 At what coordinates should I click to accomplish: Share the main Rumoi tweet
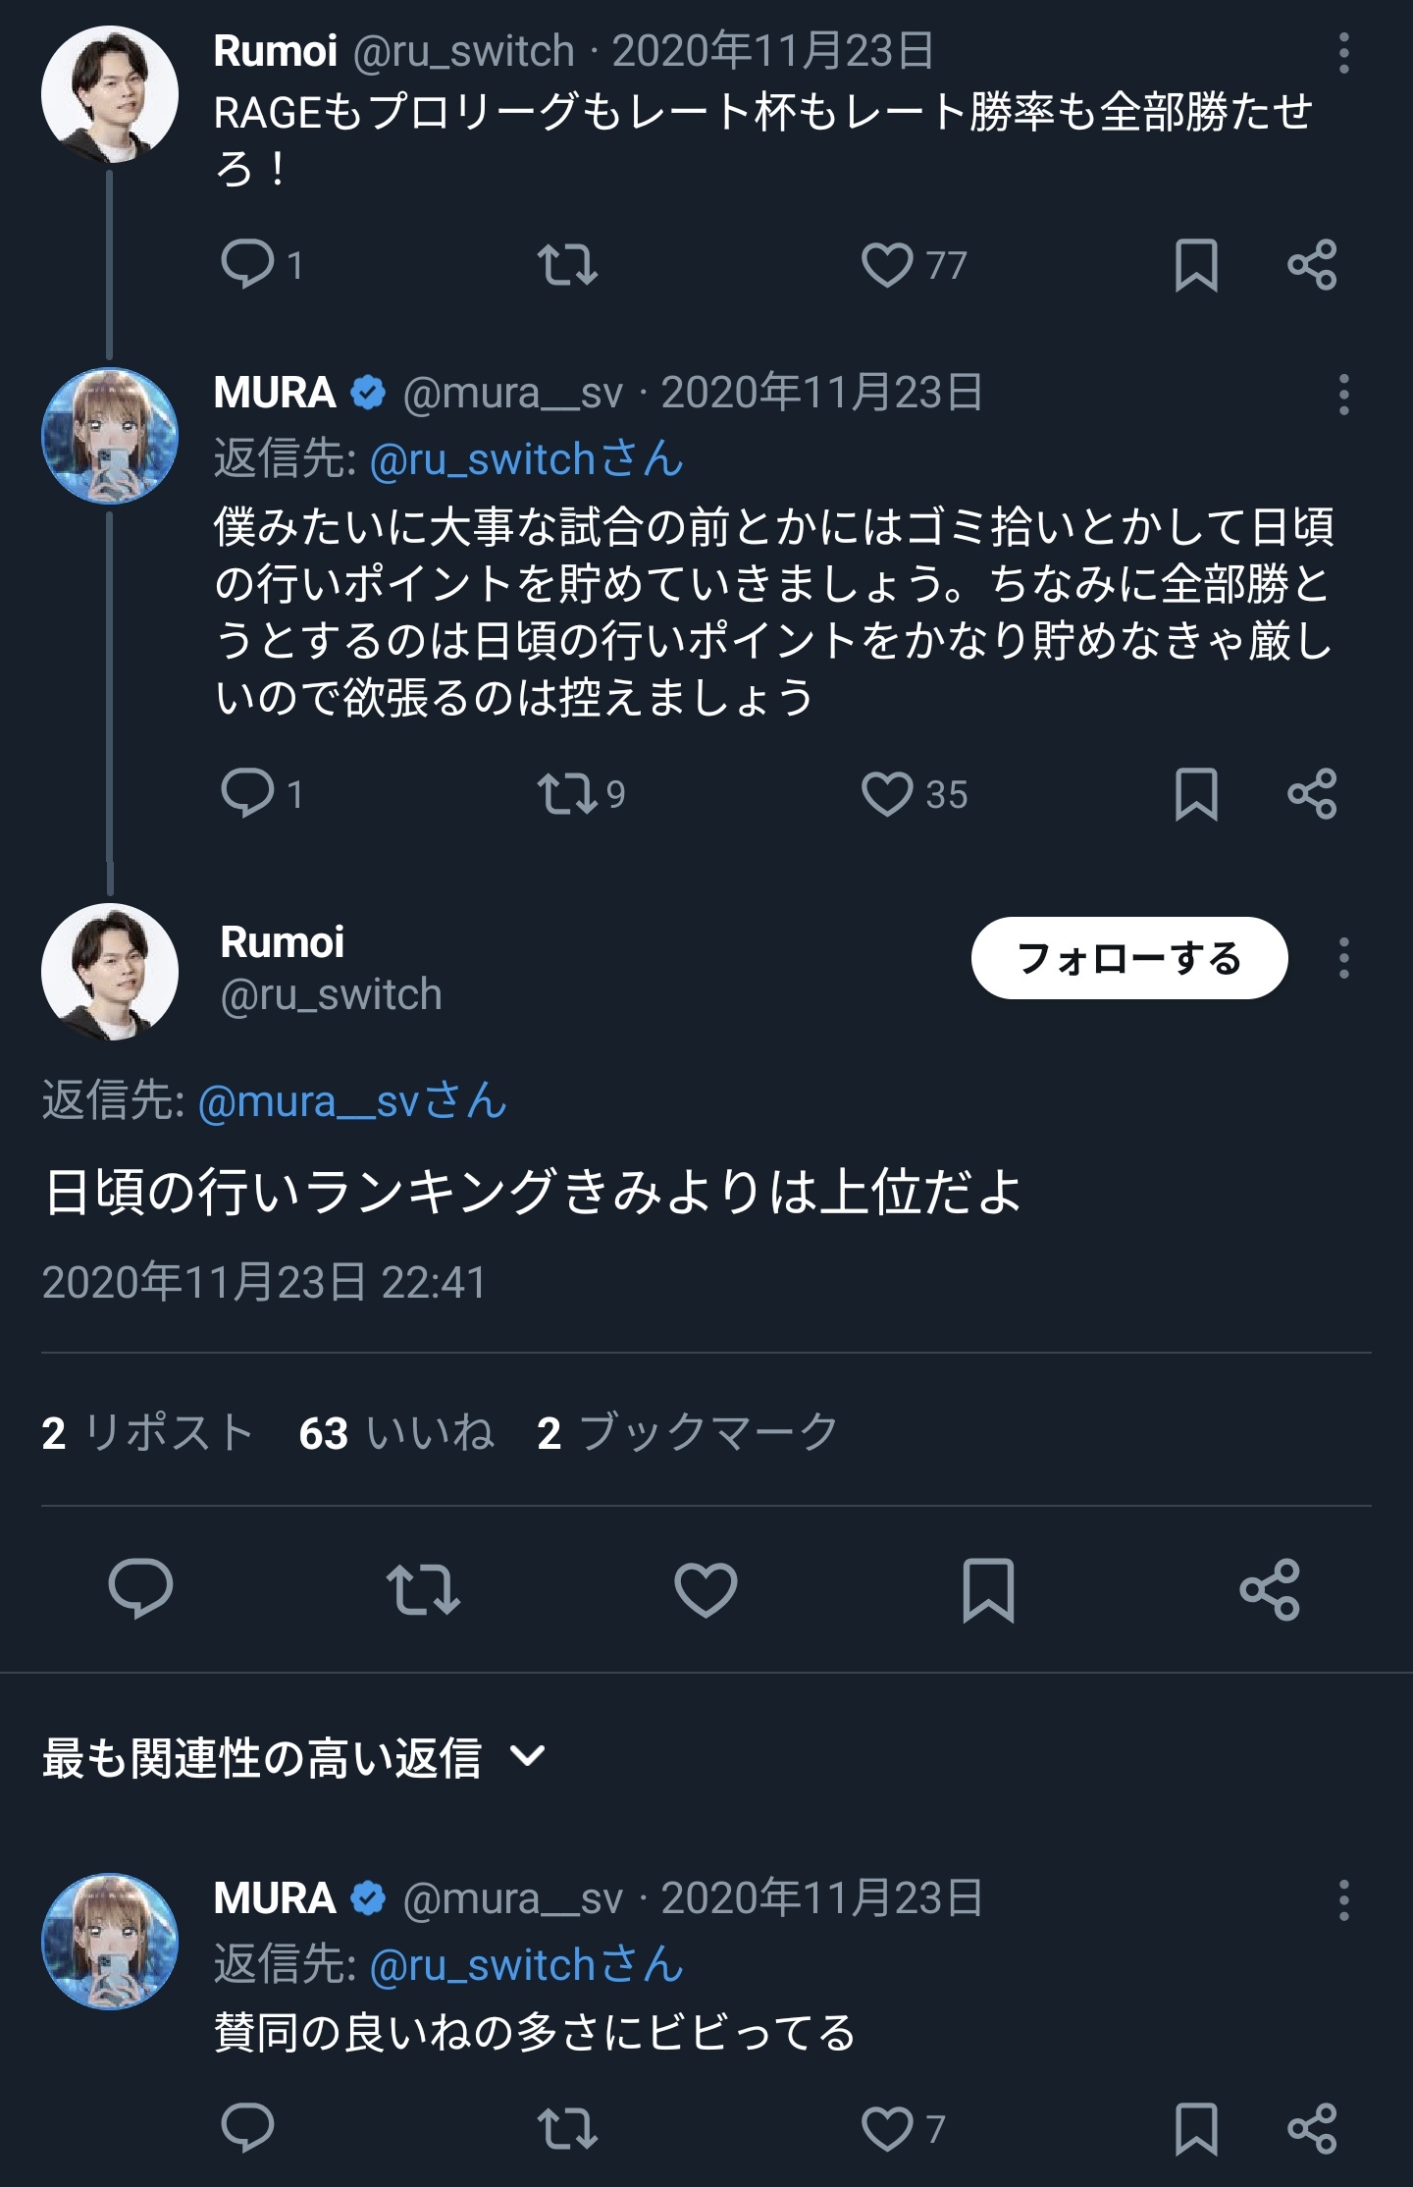(x=1270, y=1588)
